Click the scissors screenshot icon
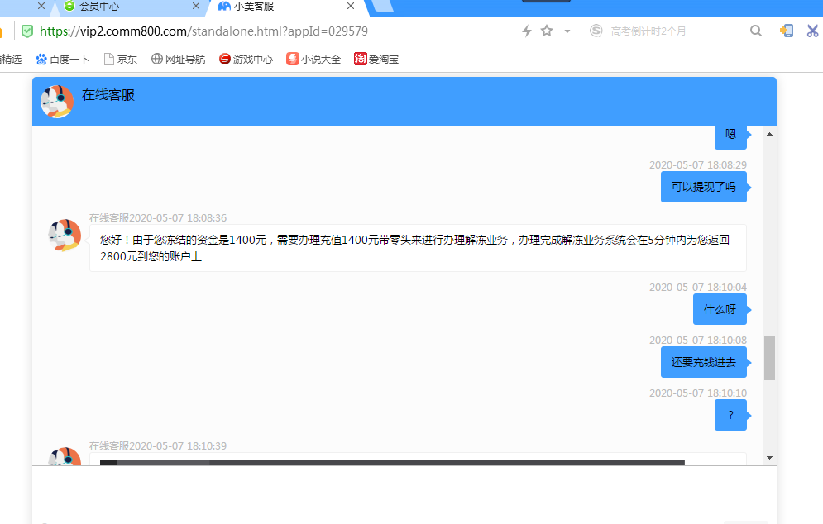 pos(812,31)
